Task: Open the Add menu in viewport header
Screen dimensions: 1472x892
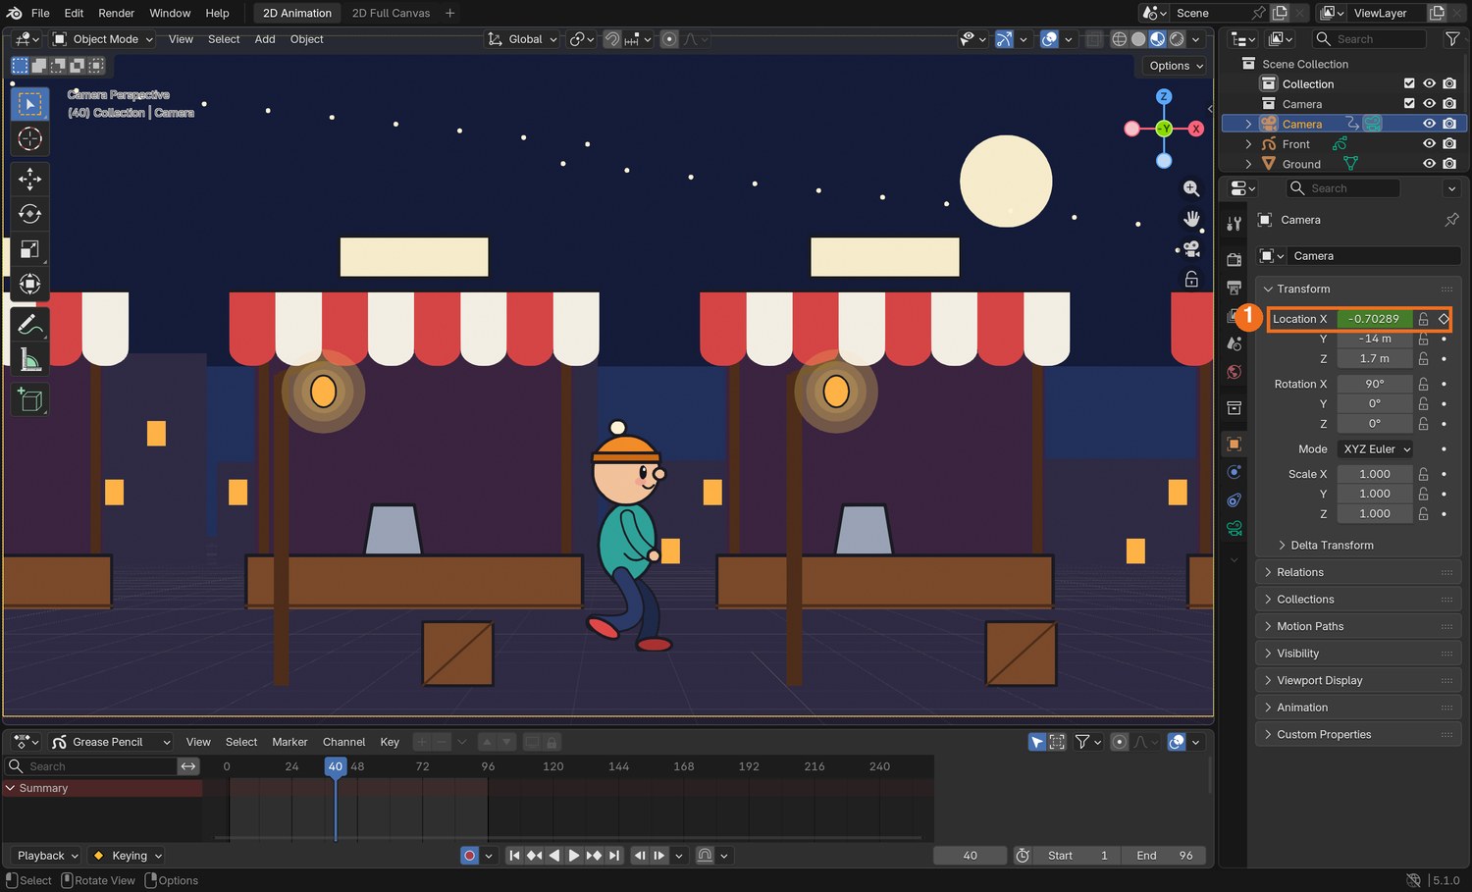Action: 265,39
